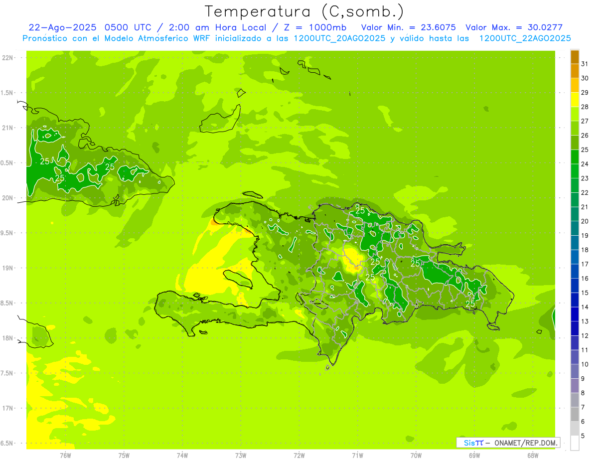Image resolution: width=598 pixels, height=462 pixels.
Task: Click the "73W" longitude label
Action: coord(241,456)
